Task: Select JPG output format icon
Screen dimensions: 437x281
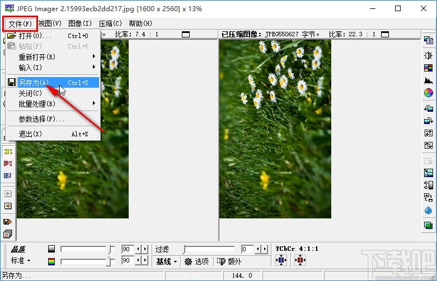Action: [x=8, y=151]
